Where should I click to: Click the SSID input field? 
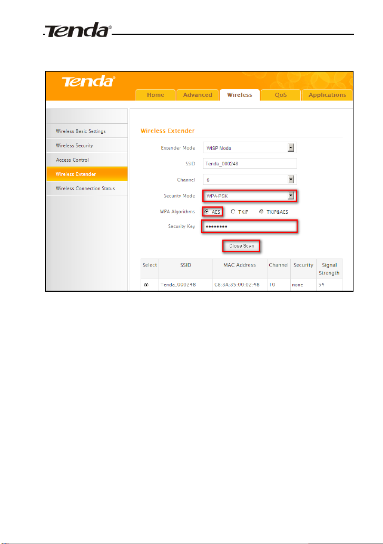pyautogui.click(x=250, y=163)
